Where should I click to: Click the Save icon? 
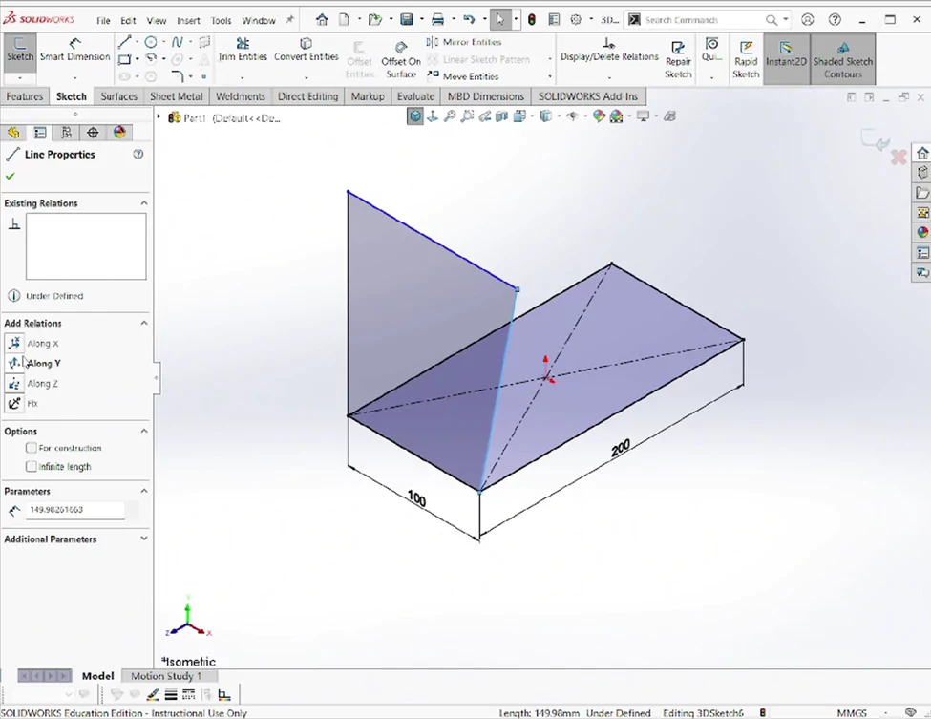(407, 20)
